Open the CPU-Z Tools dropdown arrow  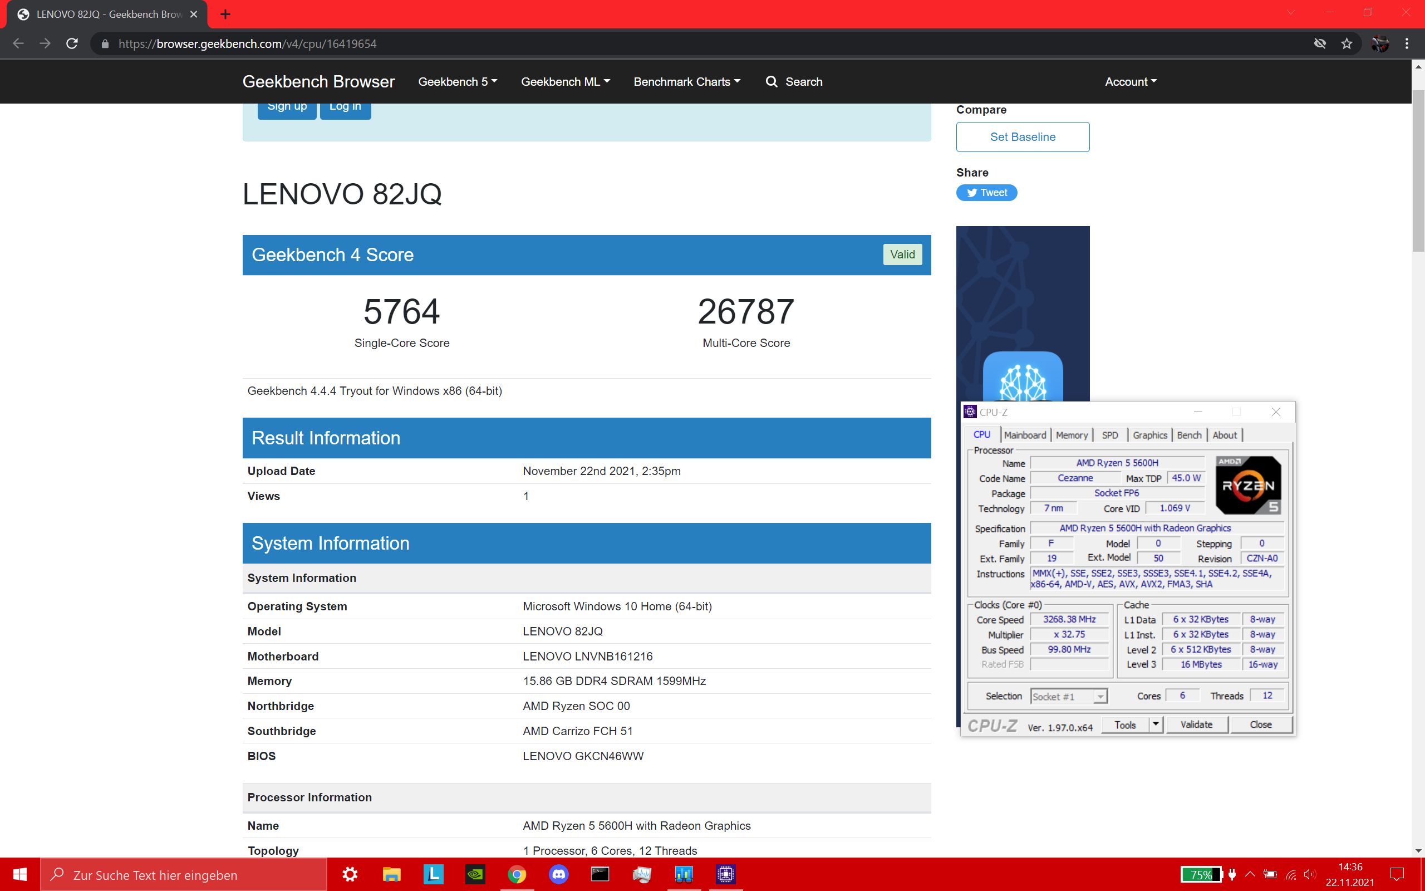pyautogui.click(x=1156, y=724)
